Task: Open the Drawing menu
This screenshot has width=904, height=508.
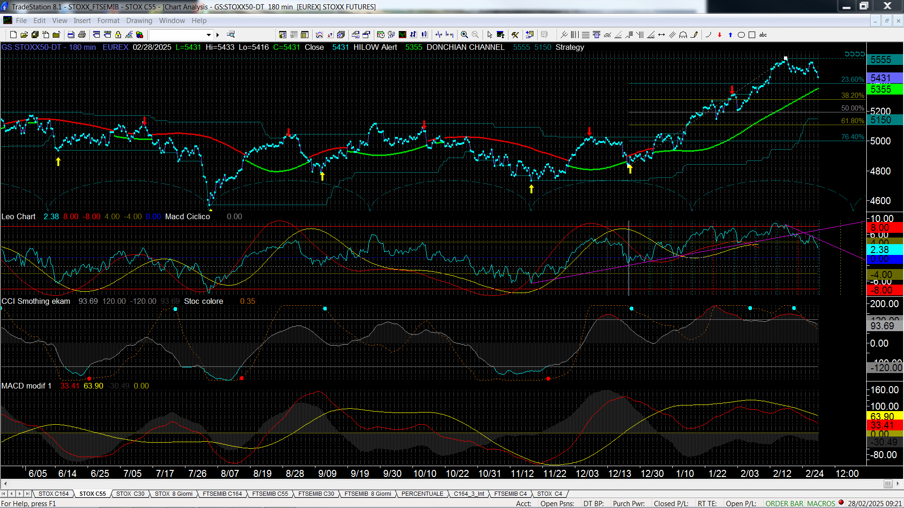Action: tap(139, 21)
